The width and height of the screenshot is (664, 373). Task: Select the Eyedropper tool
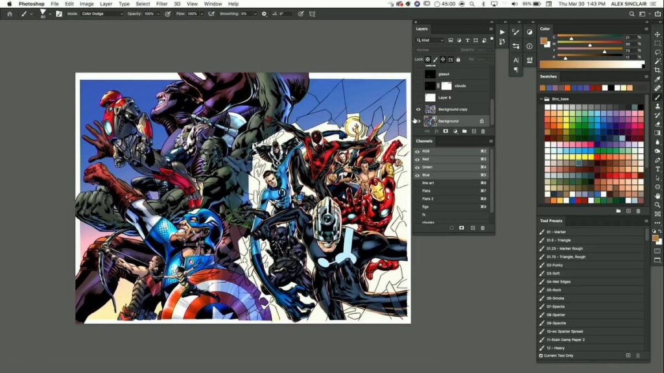click(x=658, y=79)
